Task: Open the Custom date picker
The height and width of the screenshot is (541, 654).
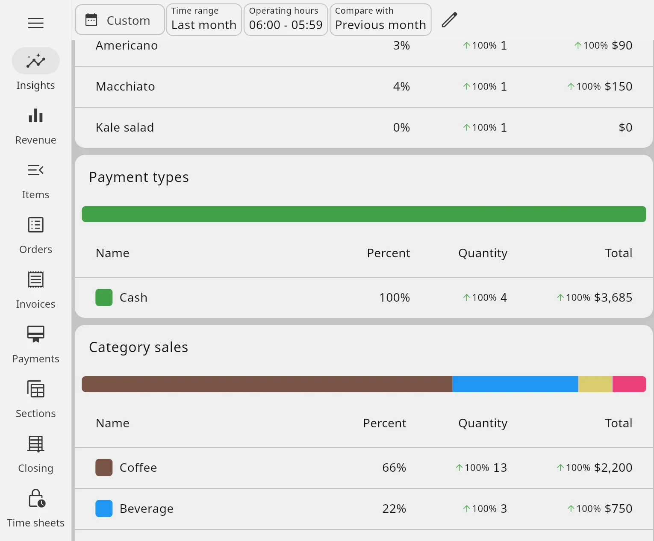Action: [x=120, y=20]
